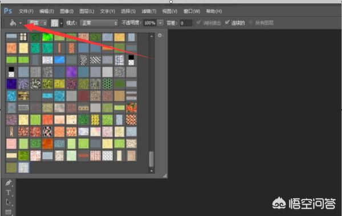Open the 窗口(W) menu
This screenshot has width=342, height=216.
(192, 11)
